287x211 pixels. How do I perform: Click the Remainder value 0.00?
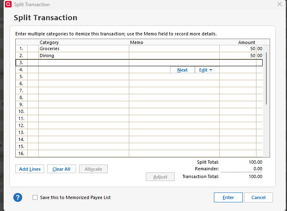tap(258, 169)
